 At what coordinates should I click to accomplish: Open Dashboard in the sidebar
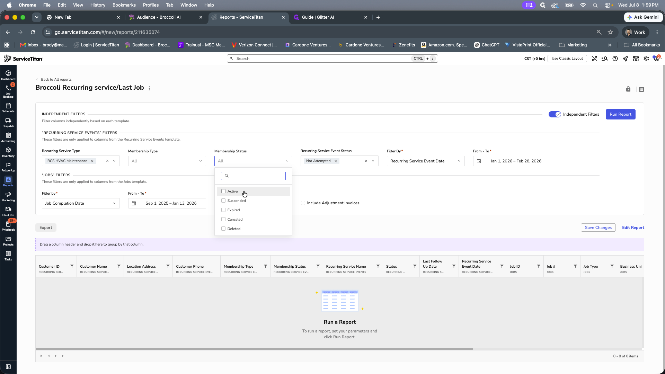point(8,75)
